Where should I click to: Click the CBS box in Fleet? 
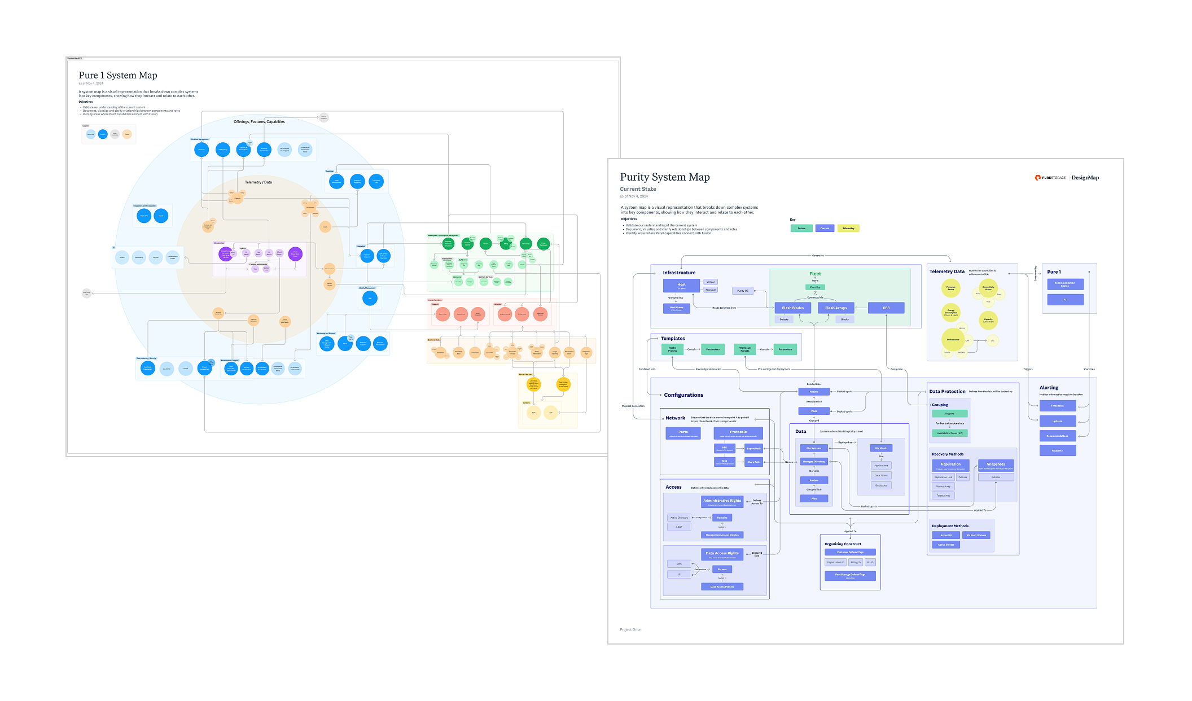tap(886, 308)
